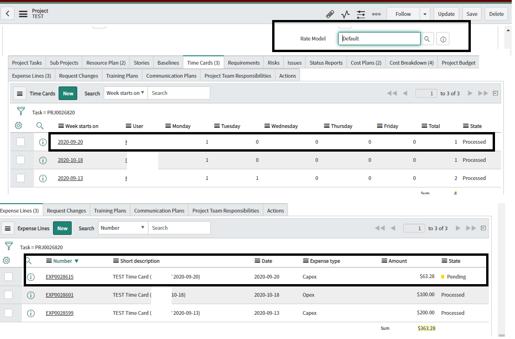This screenshot has width=515, height=339.
Task: Preview expense EXP0028615 info icon
Action: pos(31,277)
